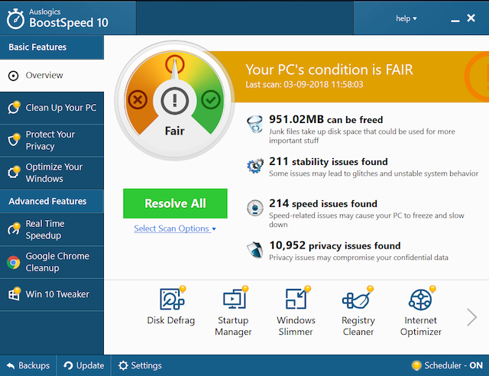489x376 pixels.
Task: Click the red X icon on gauge
Action: point(138,99)
